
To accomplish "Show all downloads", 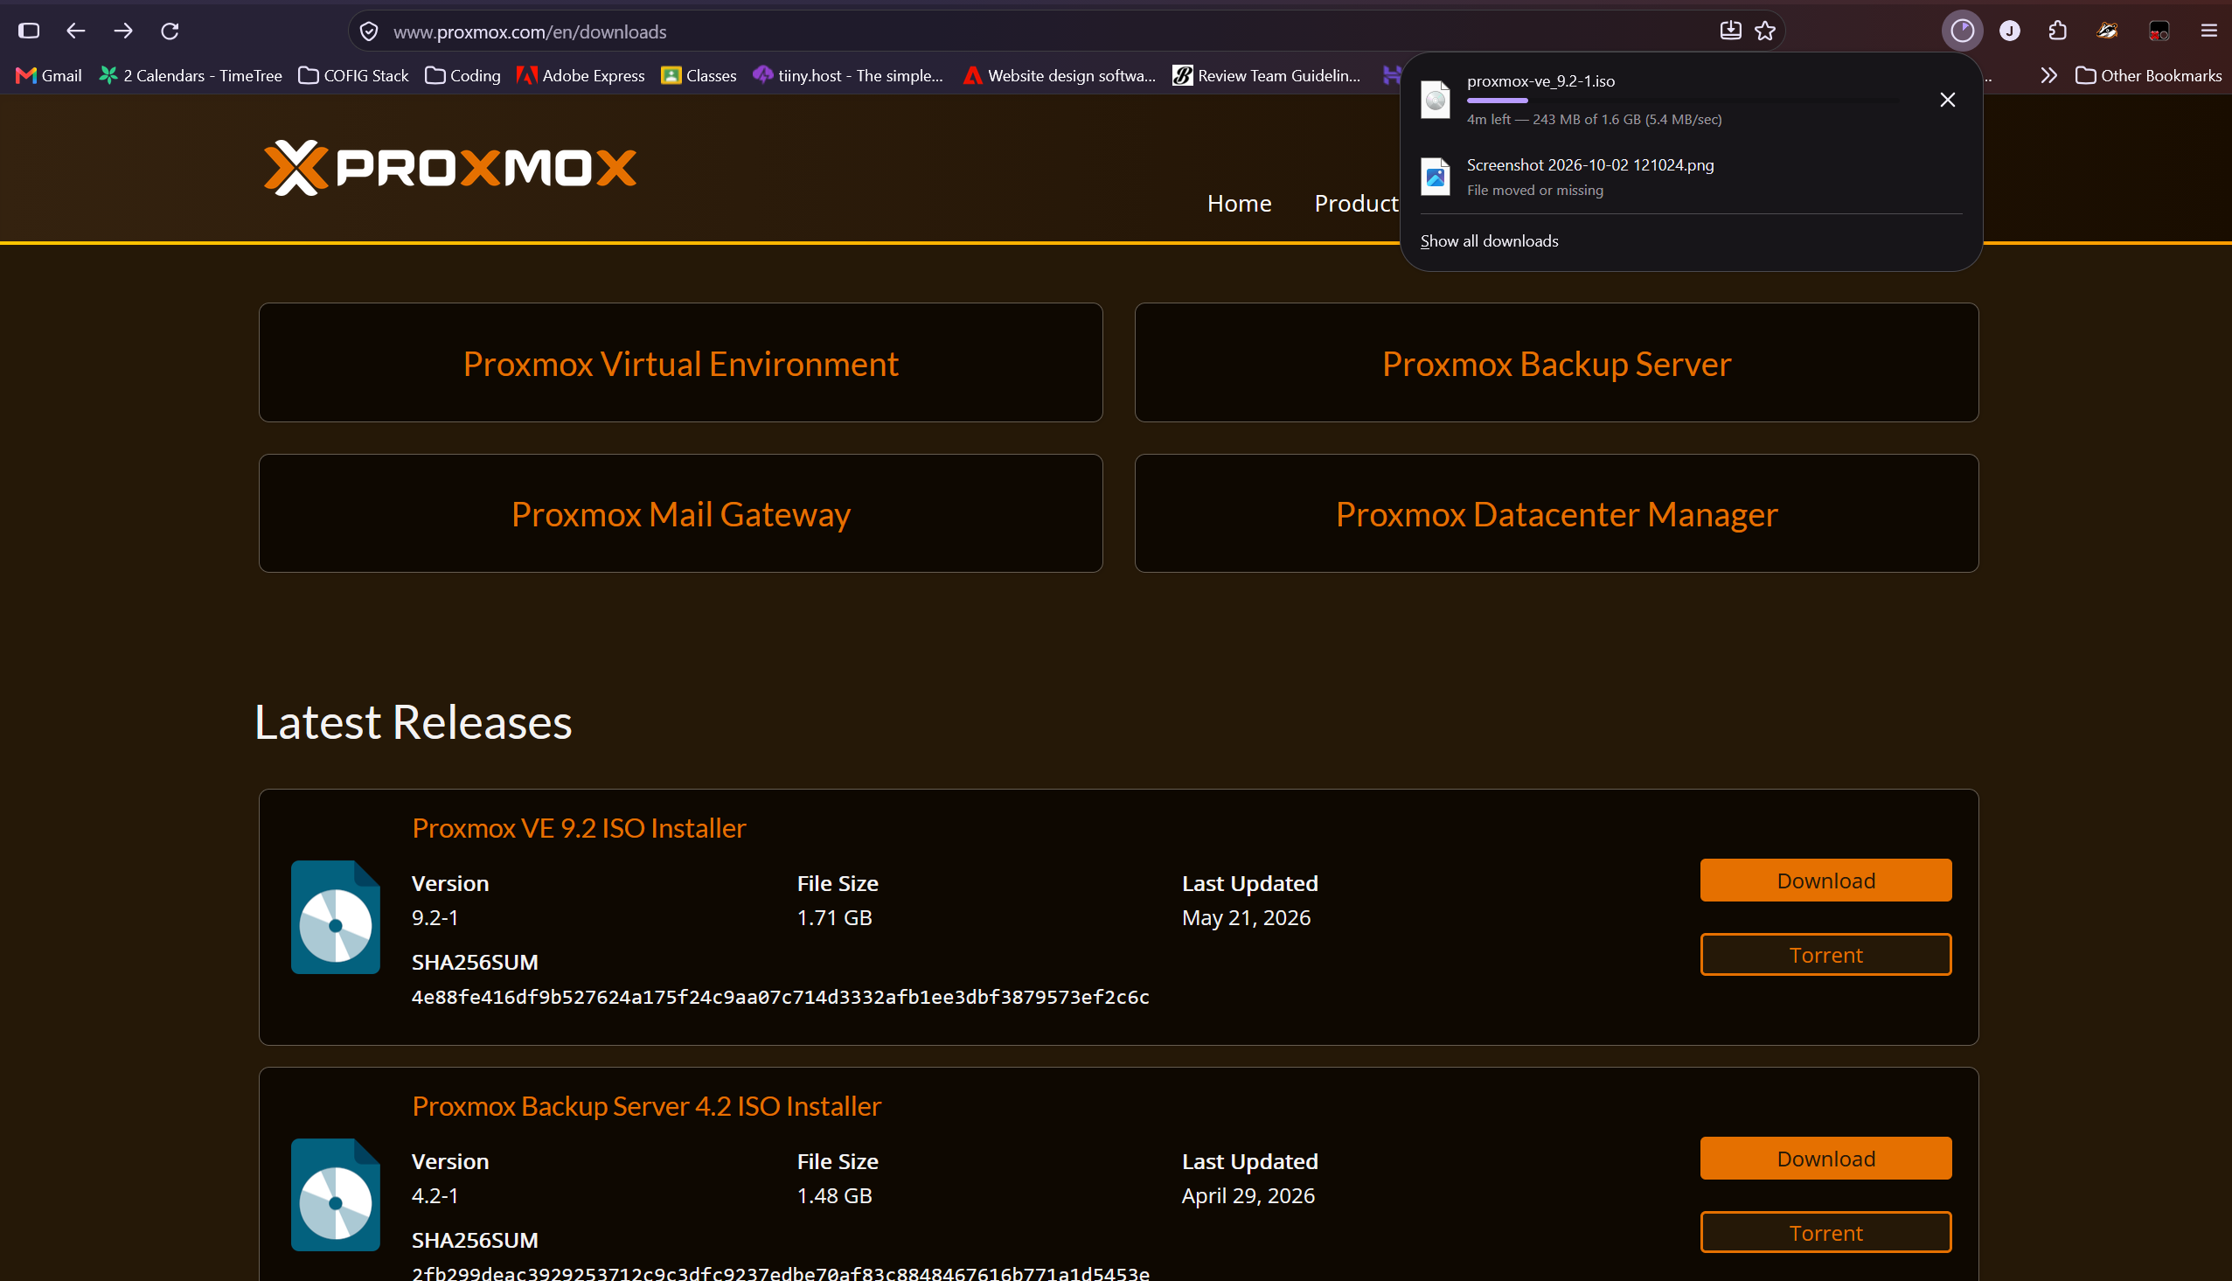I will (x=1489, y=241).
